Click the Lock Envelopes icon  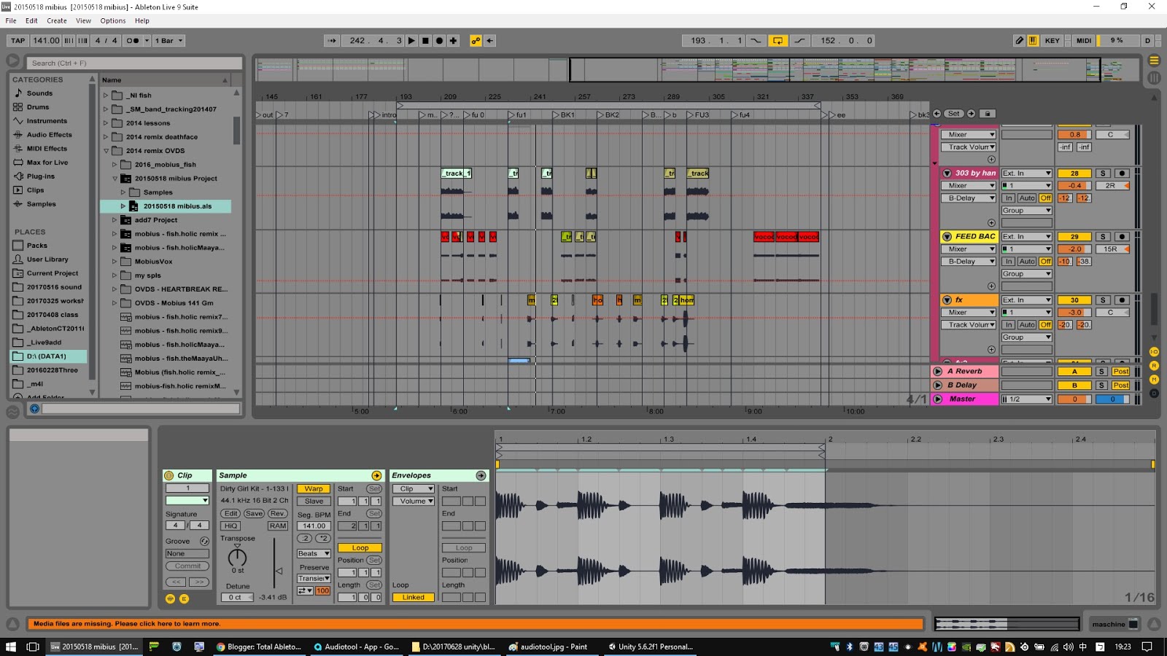(x=988, y=114)
